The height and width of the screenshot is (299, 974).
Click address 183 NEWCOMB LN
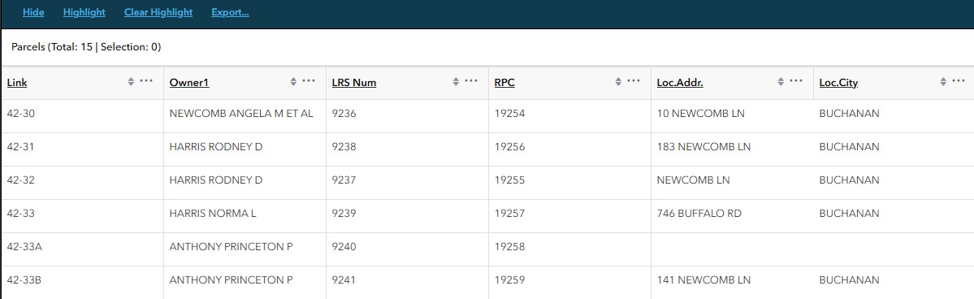coord(703,147)
